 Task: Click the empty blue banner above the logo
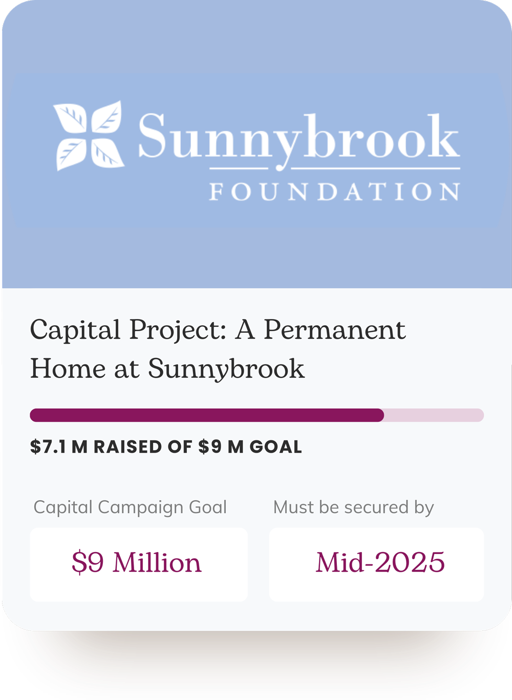(x=256, y=41)
